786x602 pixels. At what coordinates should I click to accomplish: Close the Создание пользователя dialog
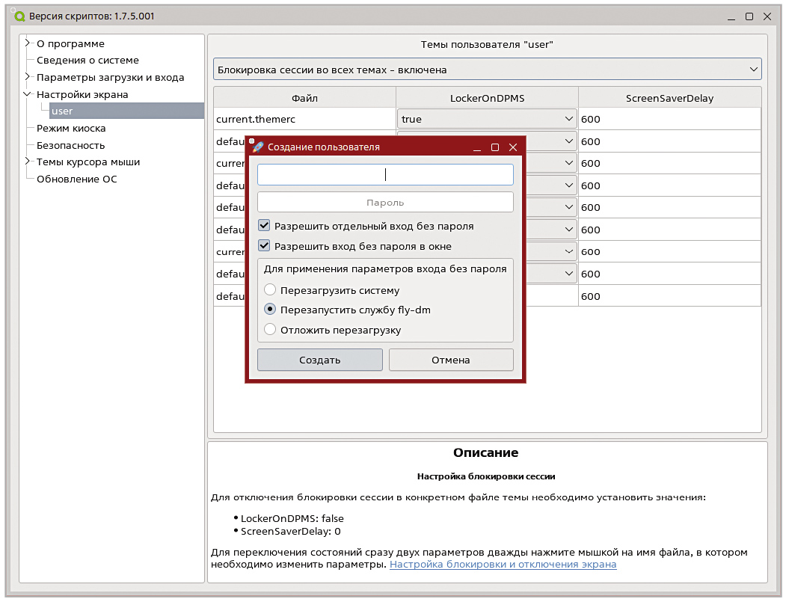coord(513,147)
